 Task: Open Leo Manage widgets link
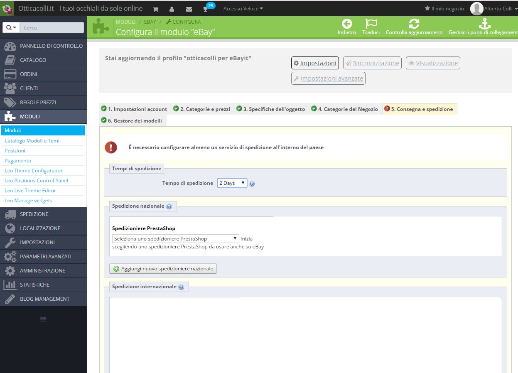(x=28, y=201)
